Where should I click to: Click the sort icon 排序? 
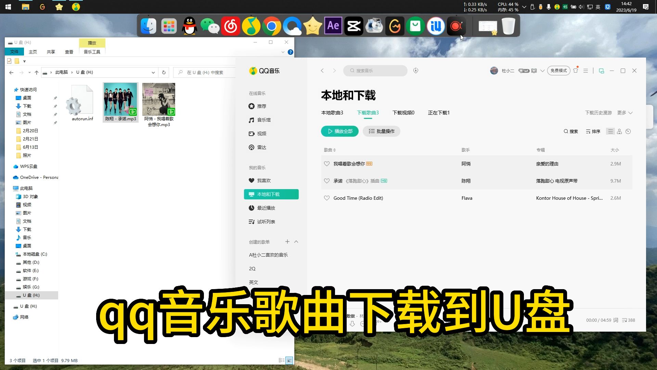(593, 132)
